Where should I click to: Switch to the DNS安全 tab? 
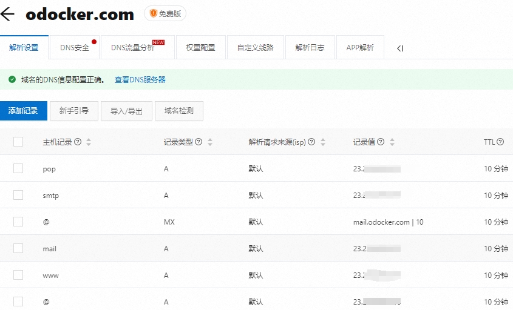(x=75, y=48)
